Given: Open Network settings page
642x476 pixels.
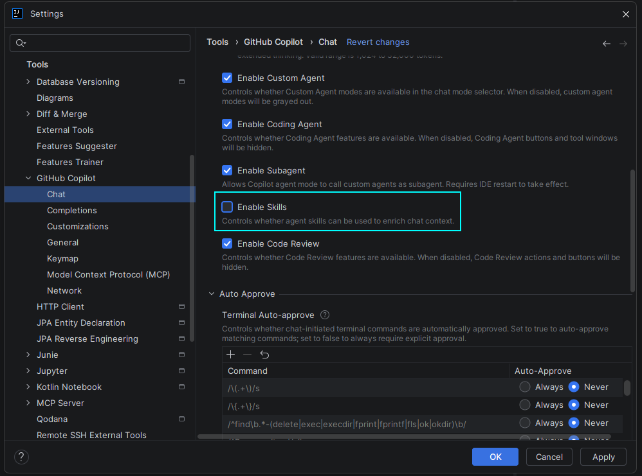Looking at the screenshot, I should pyautogui.click(x=64, y=290).
